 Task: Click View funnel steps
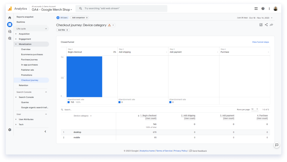[x=260, y=42]
